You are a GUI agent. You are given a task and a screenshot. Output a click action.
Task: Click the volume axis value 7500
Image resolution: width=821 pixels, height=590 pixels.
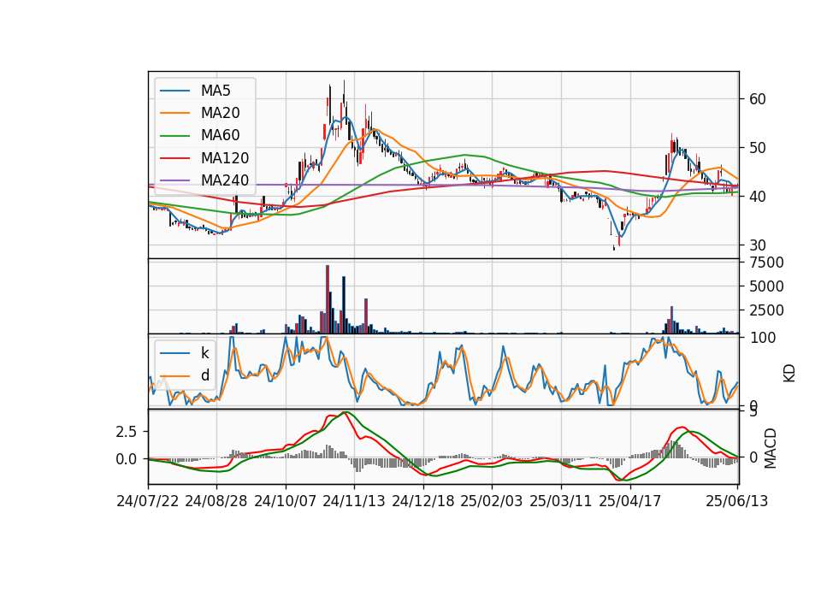point(766,263)
